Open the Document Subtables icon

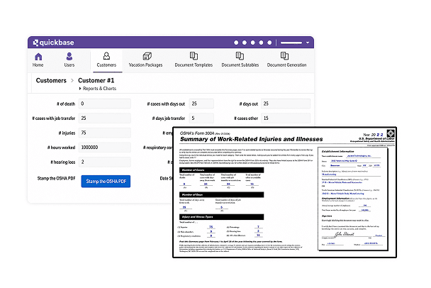point(240,56)
